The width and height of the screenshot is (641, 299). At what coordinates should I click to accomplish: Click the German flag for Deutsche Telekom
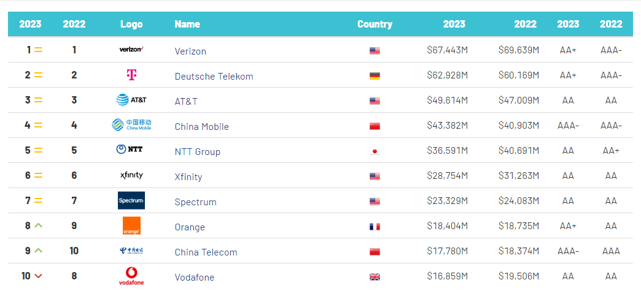pos(375,76)
